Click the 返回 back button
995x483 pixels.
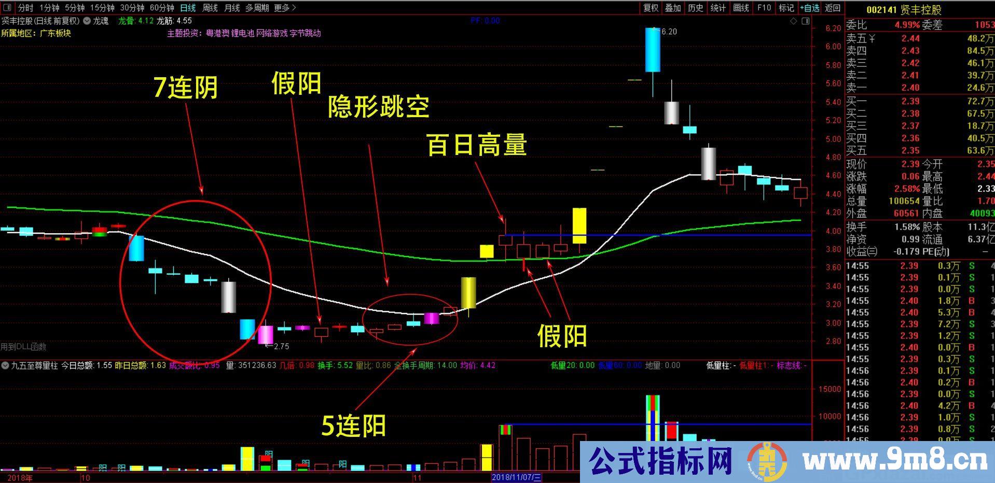(833, 8)
